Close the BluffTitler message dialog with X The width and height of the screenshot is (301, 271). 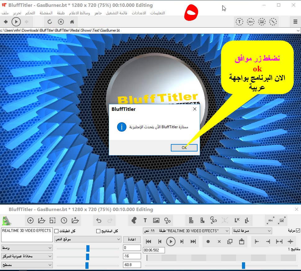coord(195,109)
